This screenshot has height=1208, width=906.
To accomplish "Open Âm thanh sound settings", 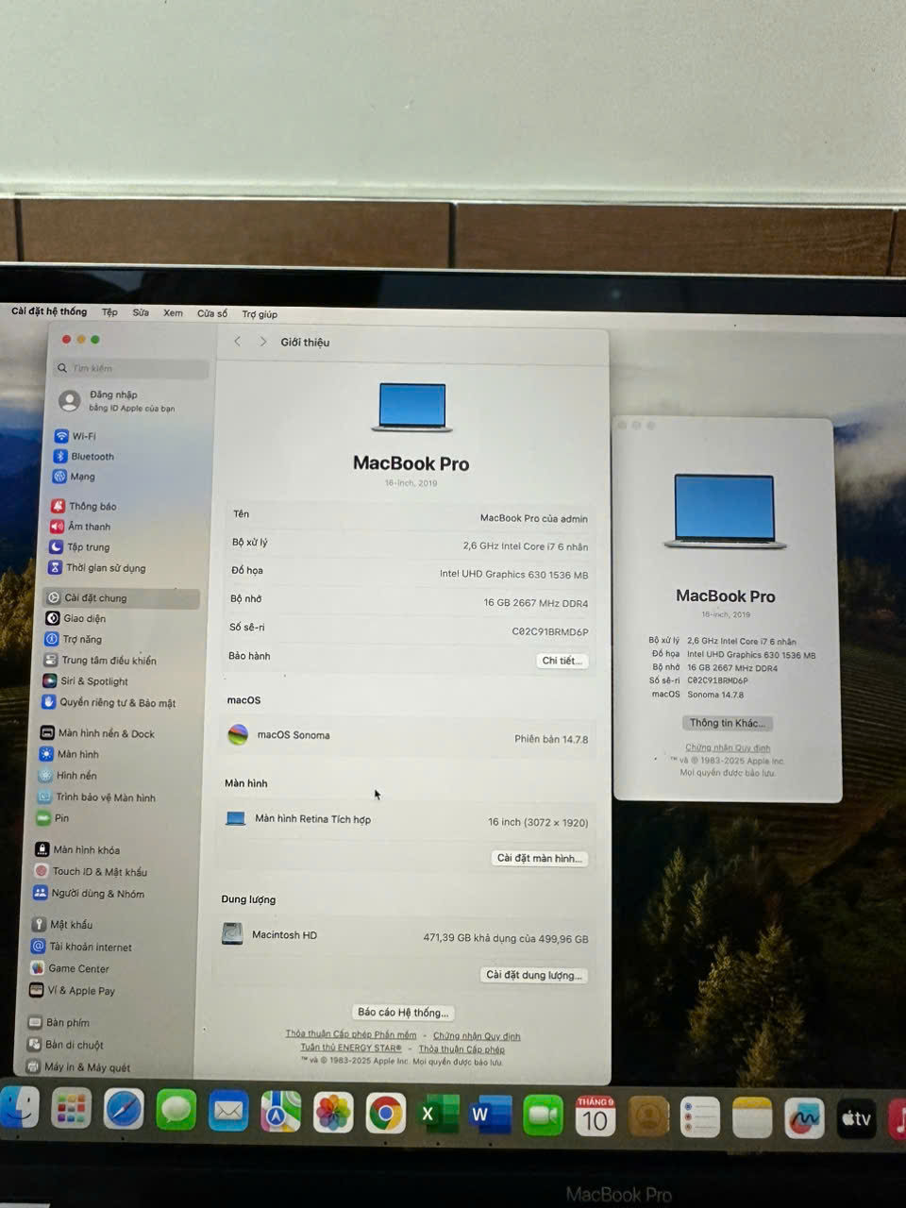I will 88,527.
